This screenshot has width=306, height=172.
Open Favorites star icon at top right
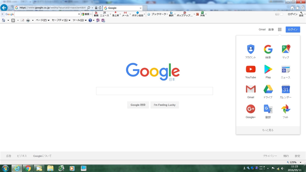click(x=297, y=8)
